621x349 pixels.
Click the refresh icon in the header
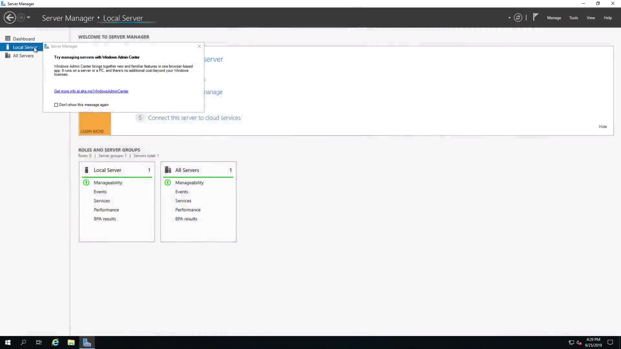(518, 18)
